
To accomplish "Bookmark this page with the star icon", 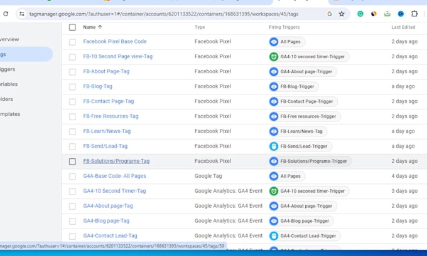I will 342,14.
